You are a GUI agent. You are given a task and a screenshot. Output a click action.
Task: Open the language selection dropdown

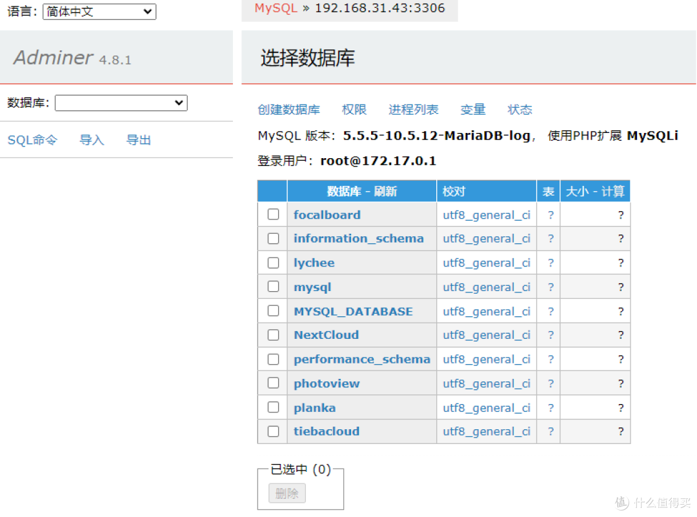coord(99,11)
